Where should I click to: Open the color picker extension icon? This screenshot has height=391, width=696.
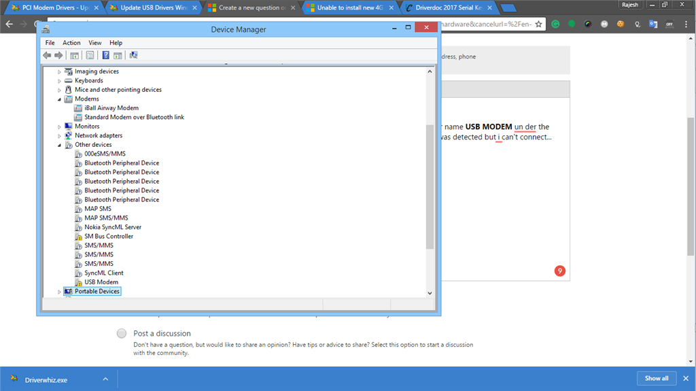pyautogui.click(x=588, y=24)
